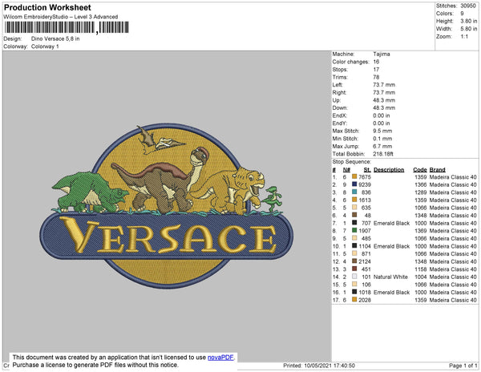This screenshot has width=481, height=372.
Task: Select the black swatch beside 1018 stitches
Action: 354,292
